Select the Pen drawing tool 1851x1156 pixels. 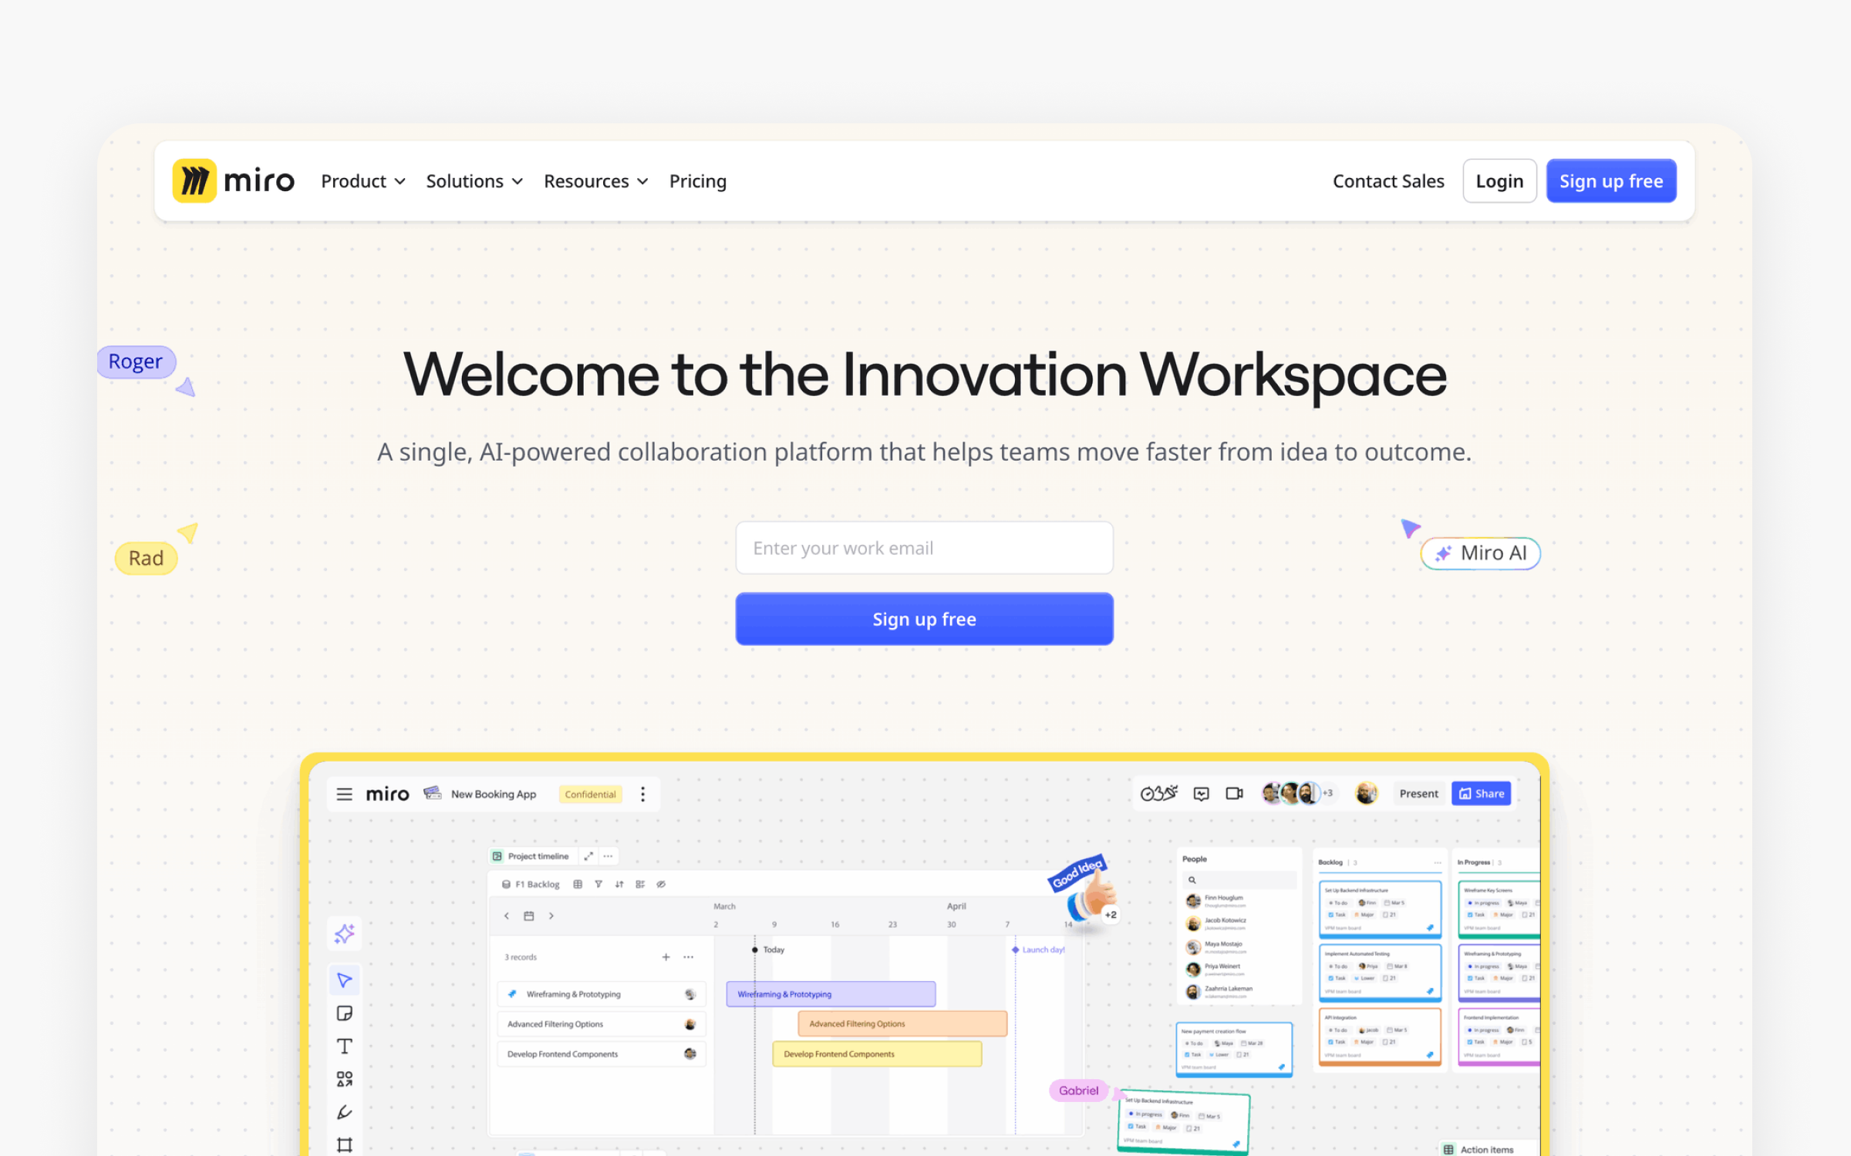coord(345,1112)
